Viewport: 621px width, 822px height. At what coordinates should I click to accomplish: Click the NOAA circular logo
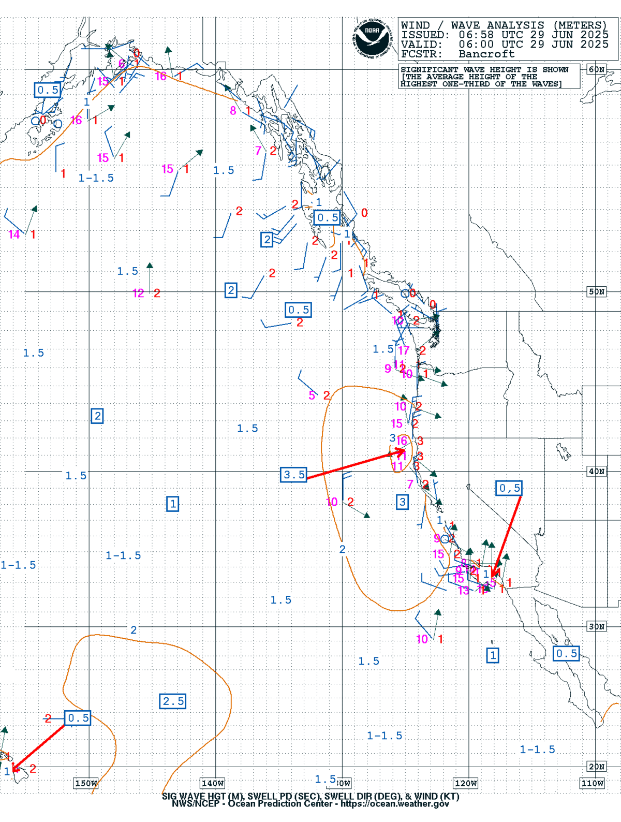coord(372,38)
